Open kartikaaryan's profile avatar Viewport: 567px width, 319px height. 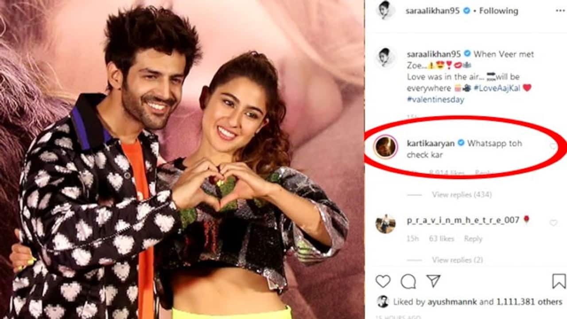385,148
